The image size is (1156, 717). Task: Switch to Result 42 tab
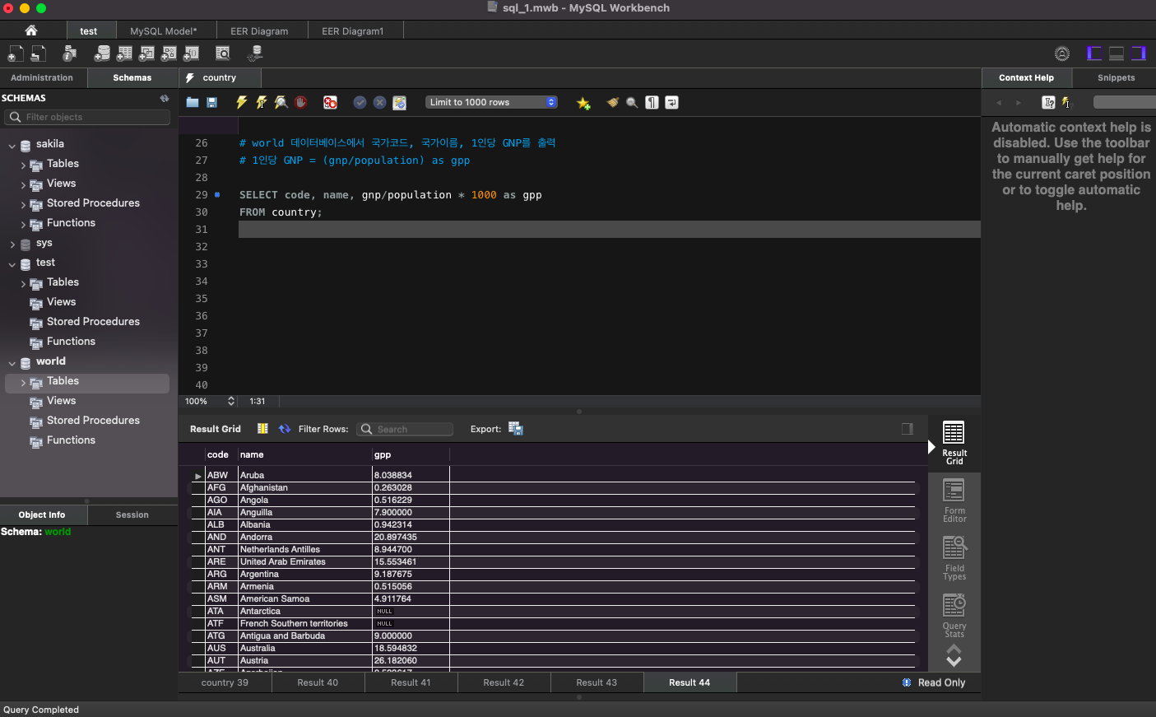click(x=504, y=682)
